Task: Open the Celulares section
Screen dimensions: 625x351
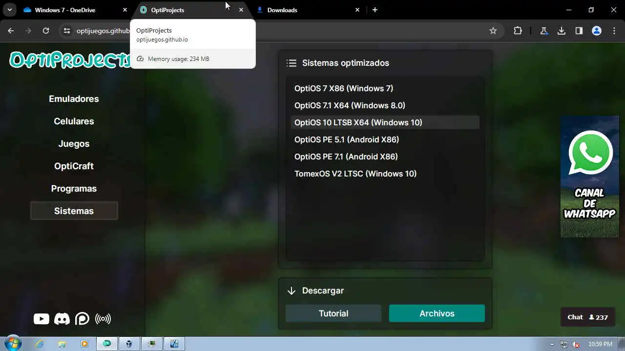Action: pyautogui.click(x=74, y=121)
